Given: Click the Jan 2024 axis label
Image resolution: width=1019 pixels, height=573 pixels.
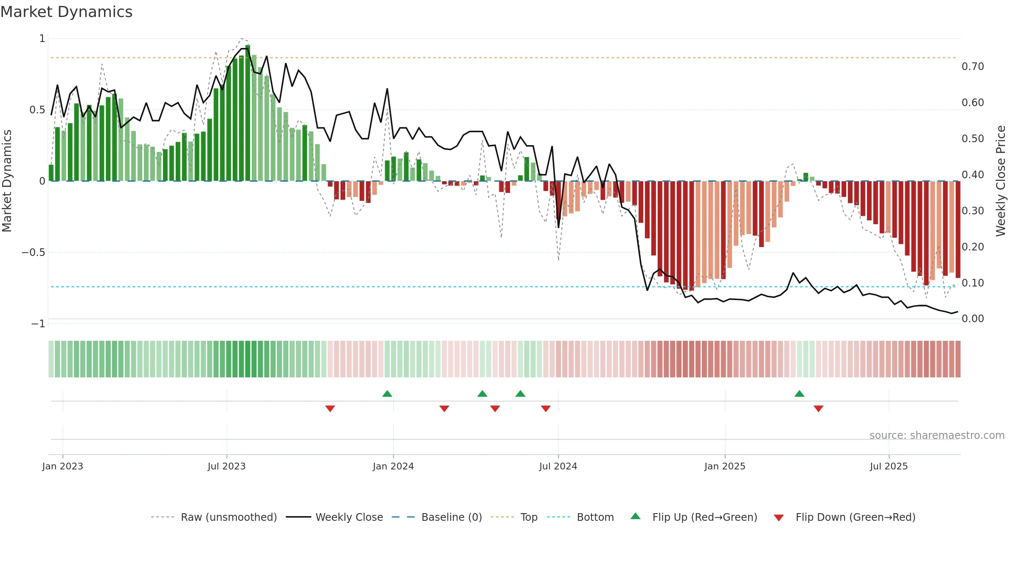Looking at the screenshot, I should pos(394,466).
